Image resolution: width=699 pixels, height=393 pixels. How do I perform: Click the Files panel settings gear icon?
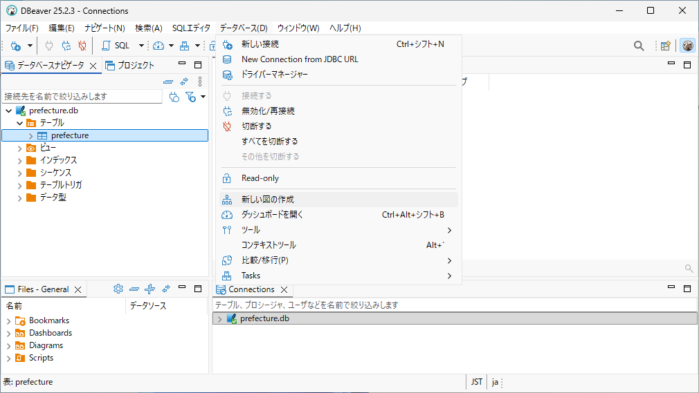(x=118, y=289)
